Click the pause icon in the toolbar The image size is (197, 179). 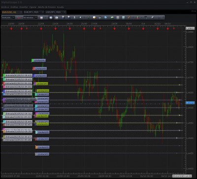click(118, 17)
